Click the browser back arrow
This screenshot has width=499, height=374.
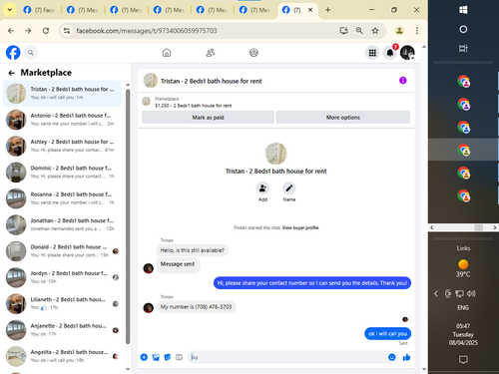(x=11, y=31)
